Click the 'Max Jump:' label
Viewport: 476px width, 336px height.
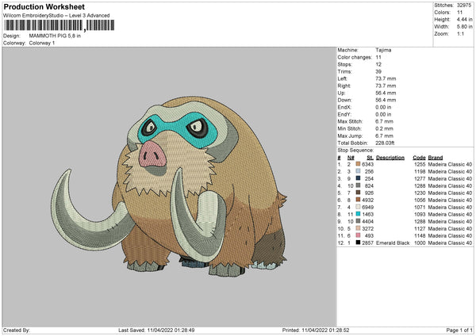(x=351, y=136)
